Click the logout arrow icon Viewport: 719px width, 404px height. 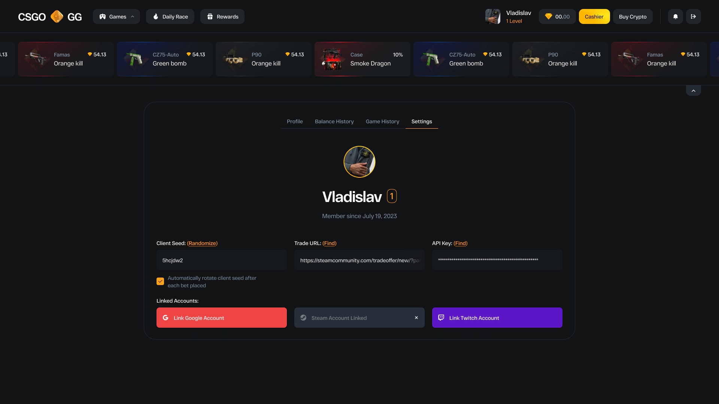click(693, 16)
